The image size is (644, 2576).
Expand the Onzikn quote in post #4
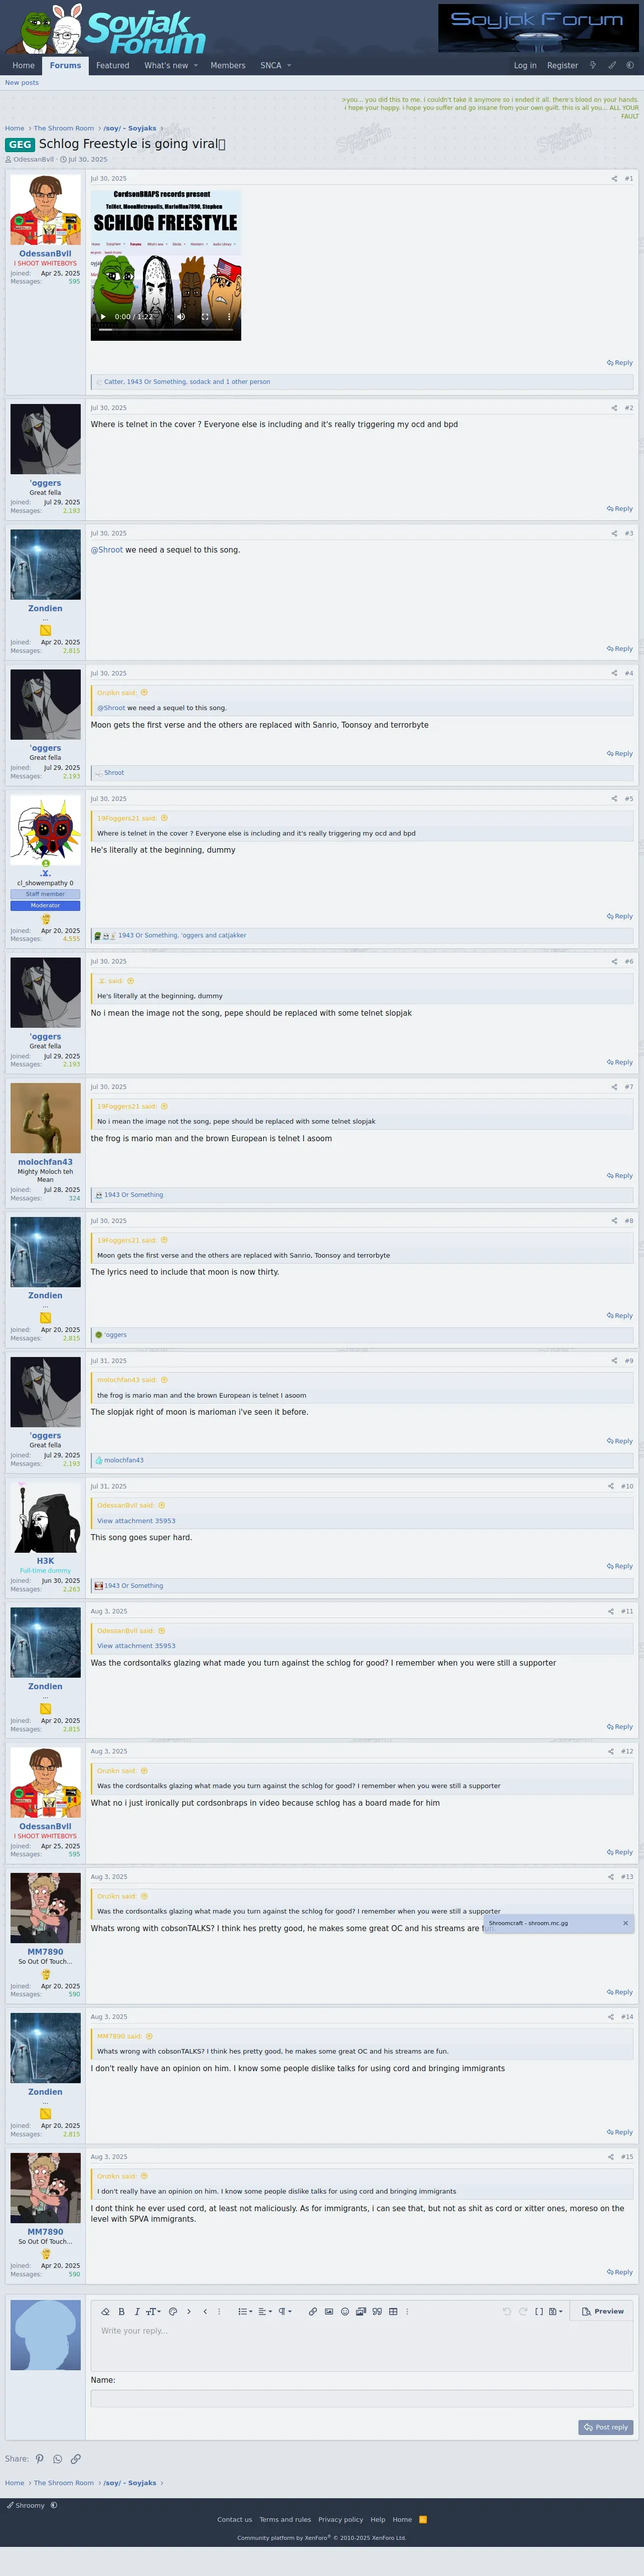point(144,693)
